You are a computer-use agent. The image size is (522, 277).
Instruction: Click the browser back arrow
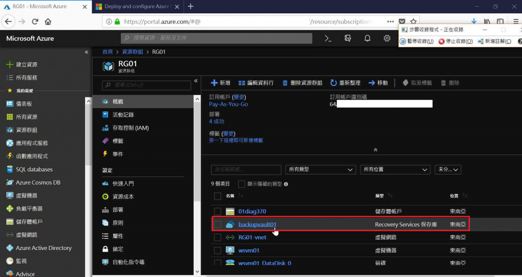pos(8,21)
